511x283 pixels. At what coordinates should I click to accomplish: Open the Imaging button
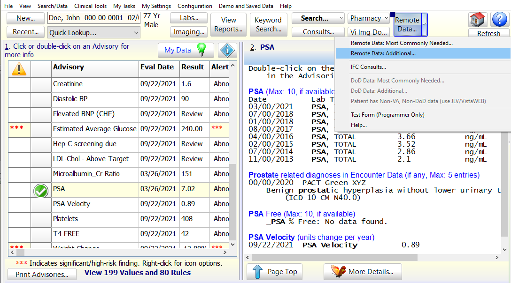[189, 32]
